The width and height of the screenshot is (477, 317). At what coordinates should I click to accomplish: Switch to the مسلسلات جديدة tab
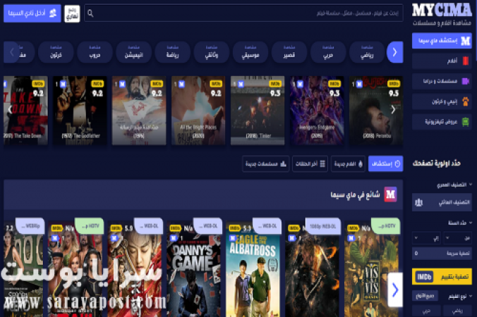point(266,163)
